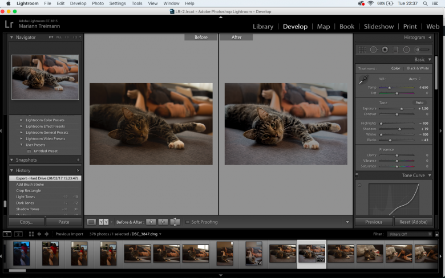Pick the White Balance eyedropper tool
The height and width of the screenshot is (278, 445).
pyautogui.click(x=363, y=80)
